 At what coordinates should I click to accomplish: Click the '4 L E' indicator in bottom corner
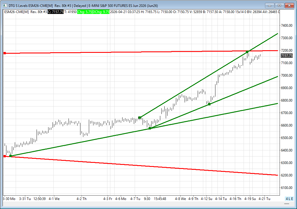coord(289,199)
